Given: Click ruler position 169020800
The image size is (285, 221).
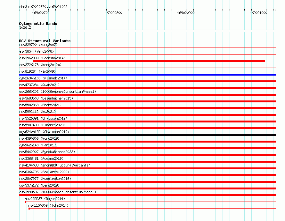Looking at the screenshot, I should click(113, 13).
